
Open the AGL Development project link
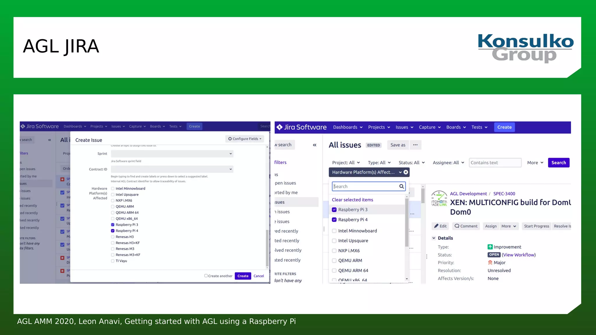point(468,194)
